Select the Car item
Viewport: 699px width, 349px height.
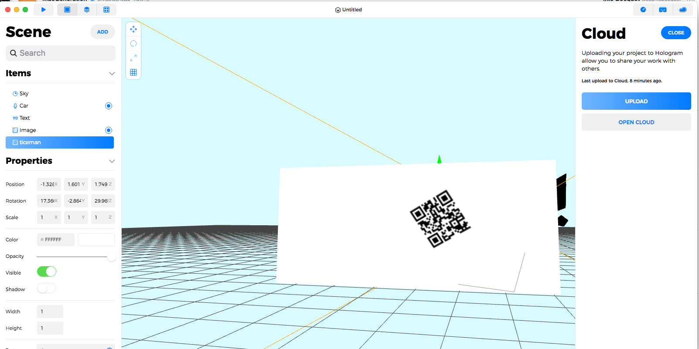(60, 106)
